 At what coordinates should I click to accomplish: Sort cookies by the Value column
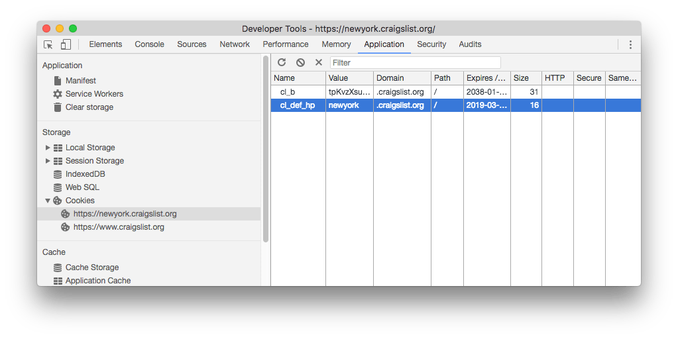(x=349, y=78)
